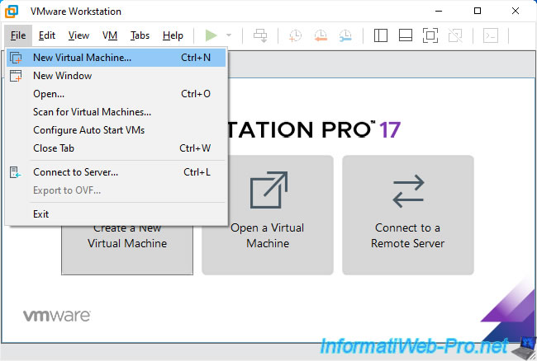The width and height of the screenshot is (537, 361).
Task: Select Configure Auto Start VMs
Action: coord(116,130)
